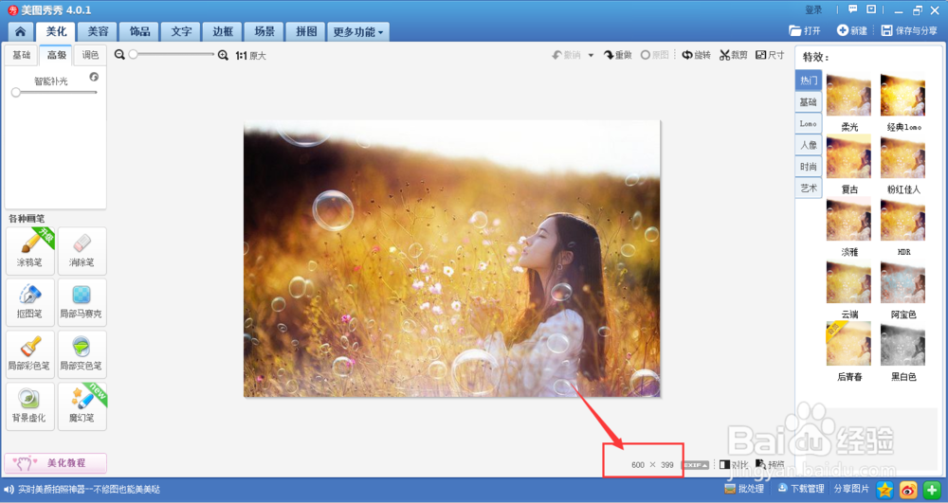Viewport: 948px width, 503px height.
Task: Pick the 局部彩色笔 local color pen
Action: (x=30, y=354)
